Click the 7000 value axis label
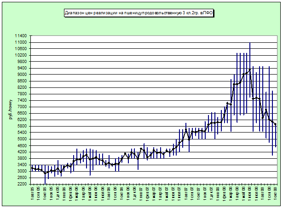Screen dimensions: 283x208 (x=22, y=107)
